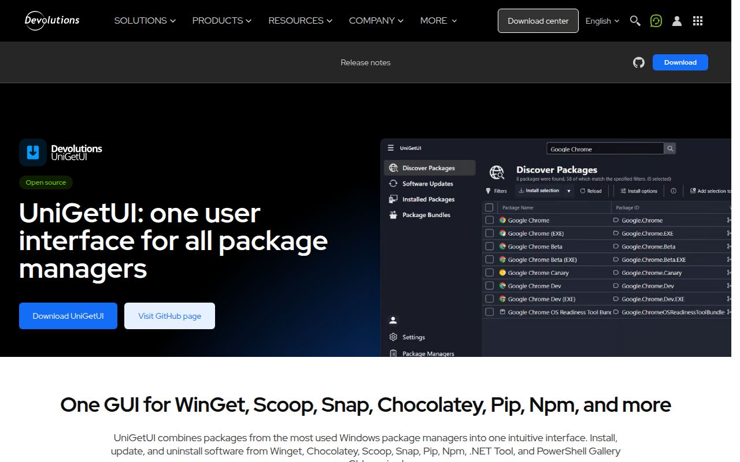Check the Chrome OS Readiness Tool checkbox

coord(490,312)
